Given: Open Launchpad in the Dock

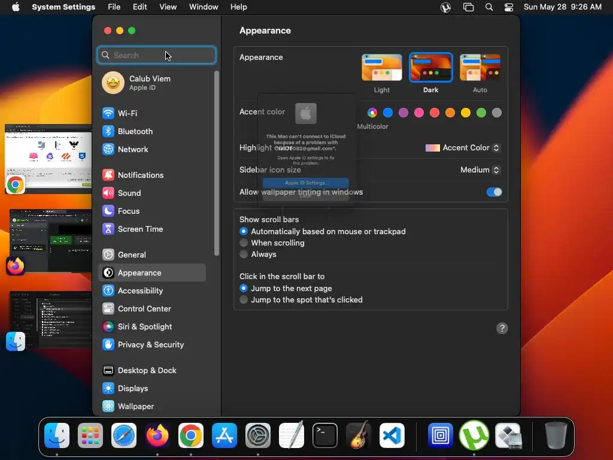Looking at the screenshot, I should tap(90, 435).
